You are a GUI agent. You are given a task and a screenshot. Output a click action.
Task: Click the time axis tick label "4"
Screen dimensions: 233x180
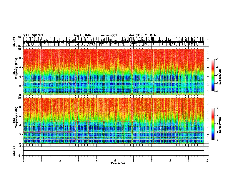coord(97,161)
